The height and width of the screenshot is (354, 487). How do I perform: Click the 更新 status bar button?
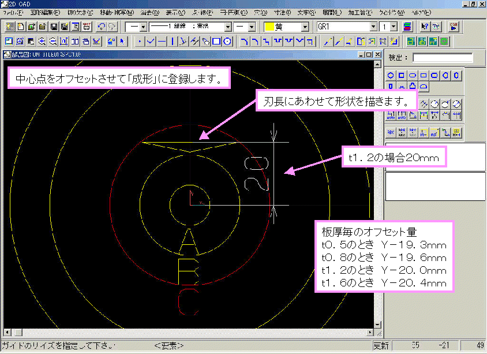click(381, 345)
